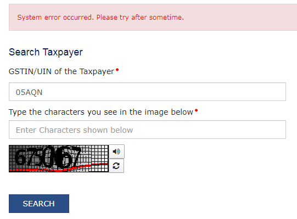Click red required dot beside GSTIN label
297x219 pixels.
(x=117, y=70)
